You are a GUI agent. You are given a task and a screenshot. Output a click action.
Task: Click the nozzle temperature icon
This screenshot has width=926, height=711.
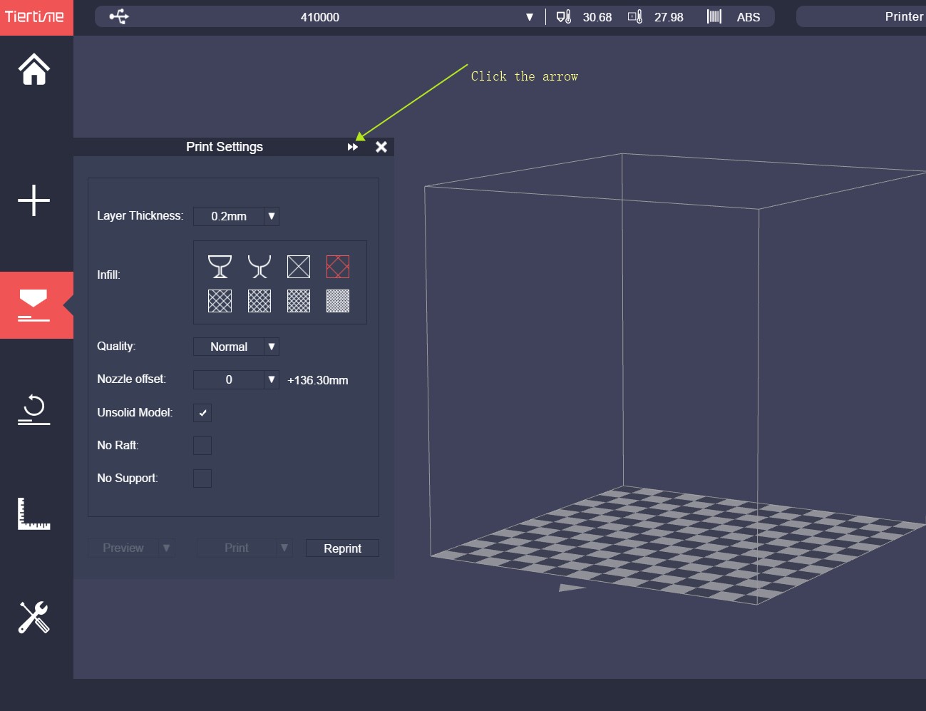564,16
